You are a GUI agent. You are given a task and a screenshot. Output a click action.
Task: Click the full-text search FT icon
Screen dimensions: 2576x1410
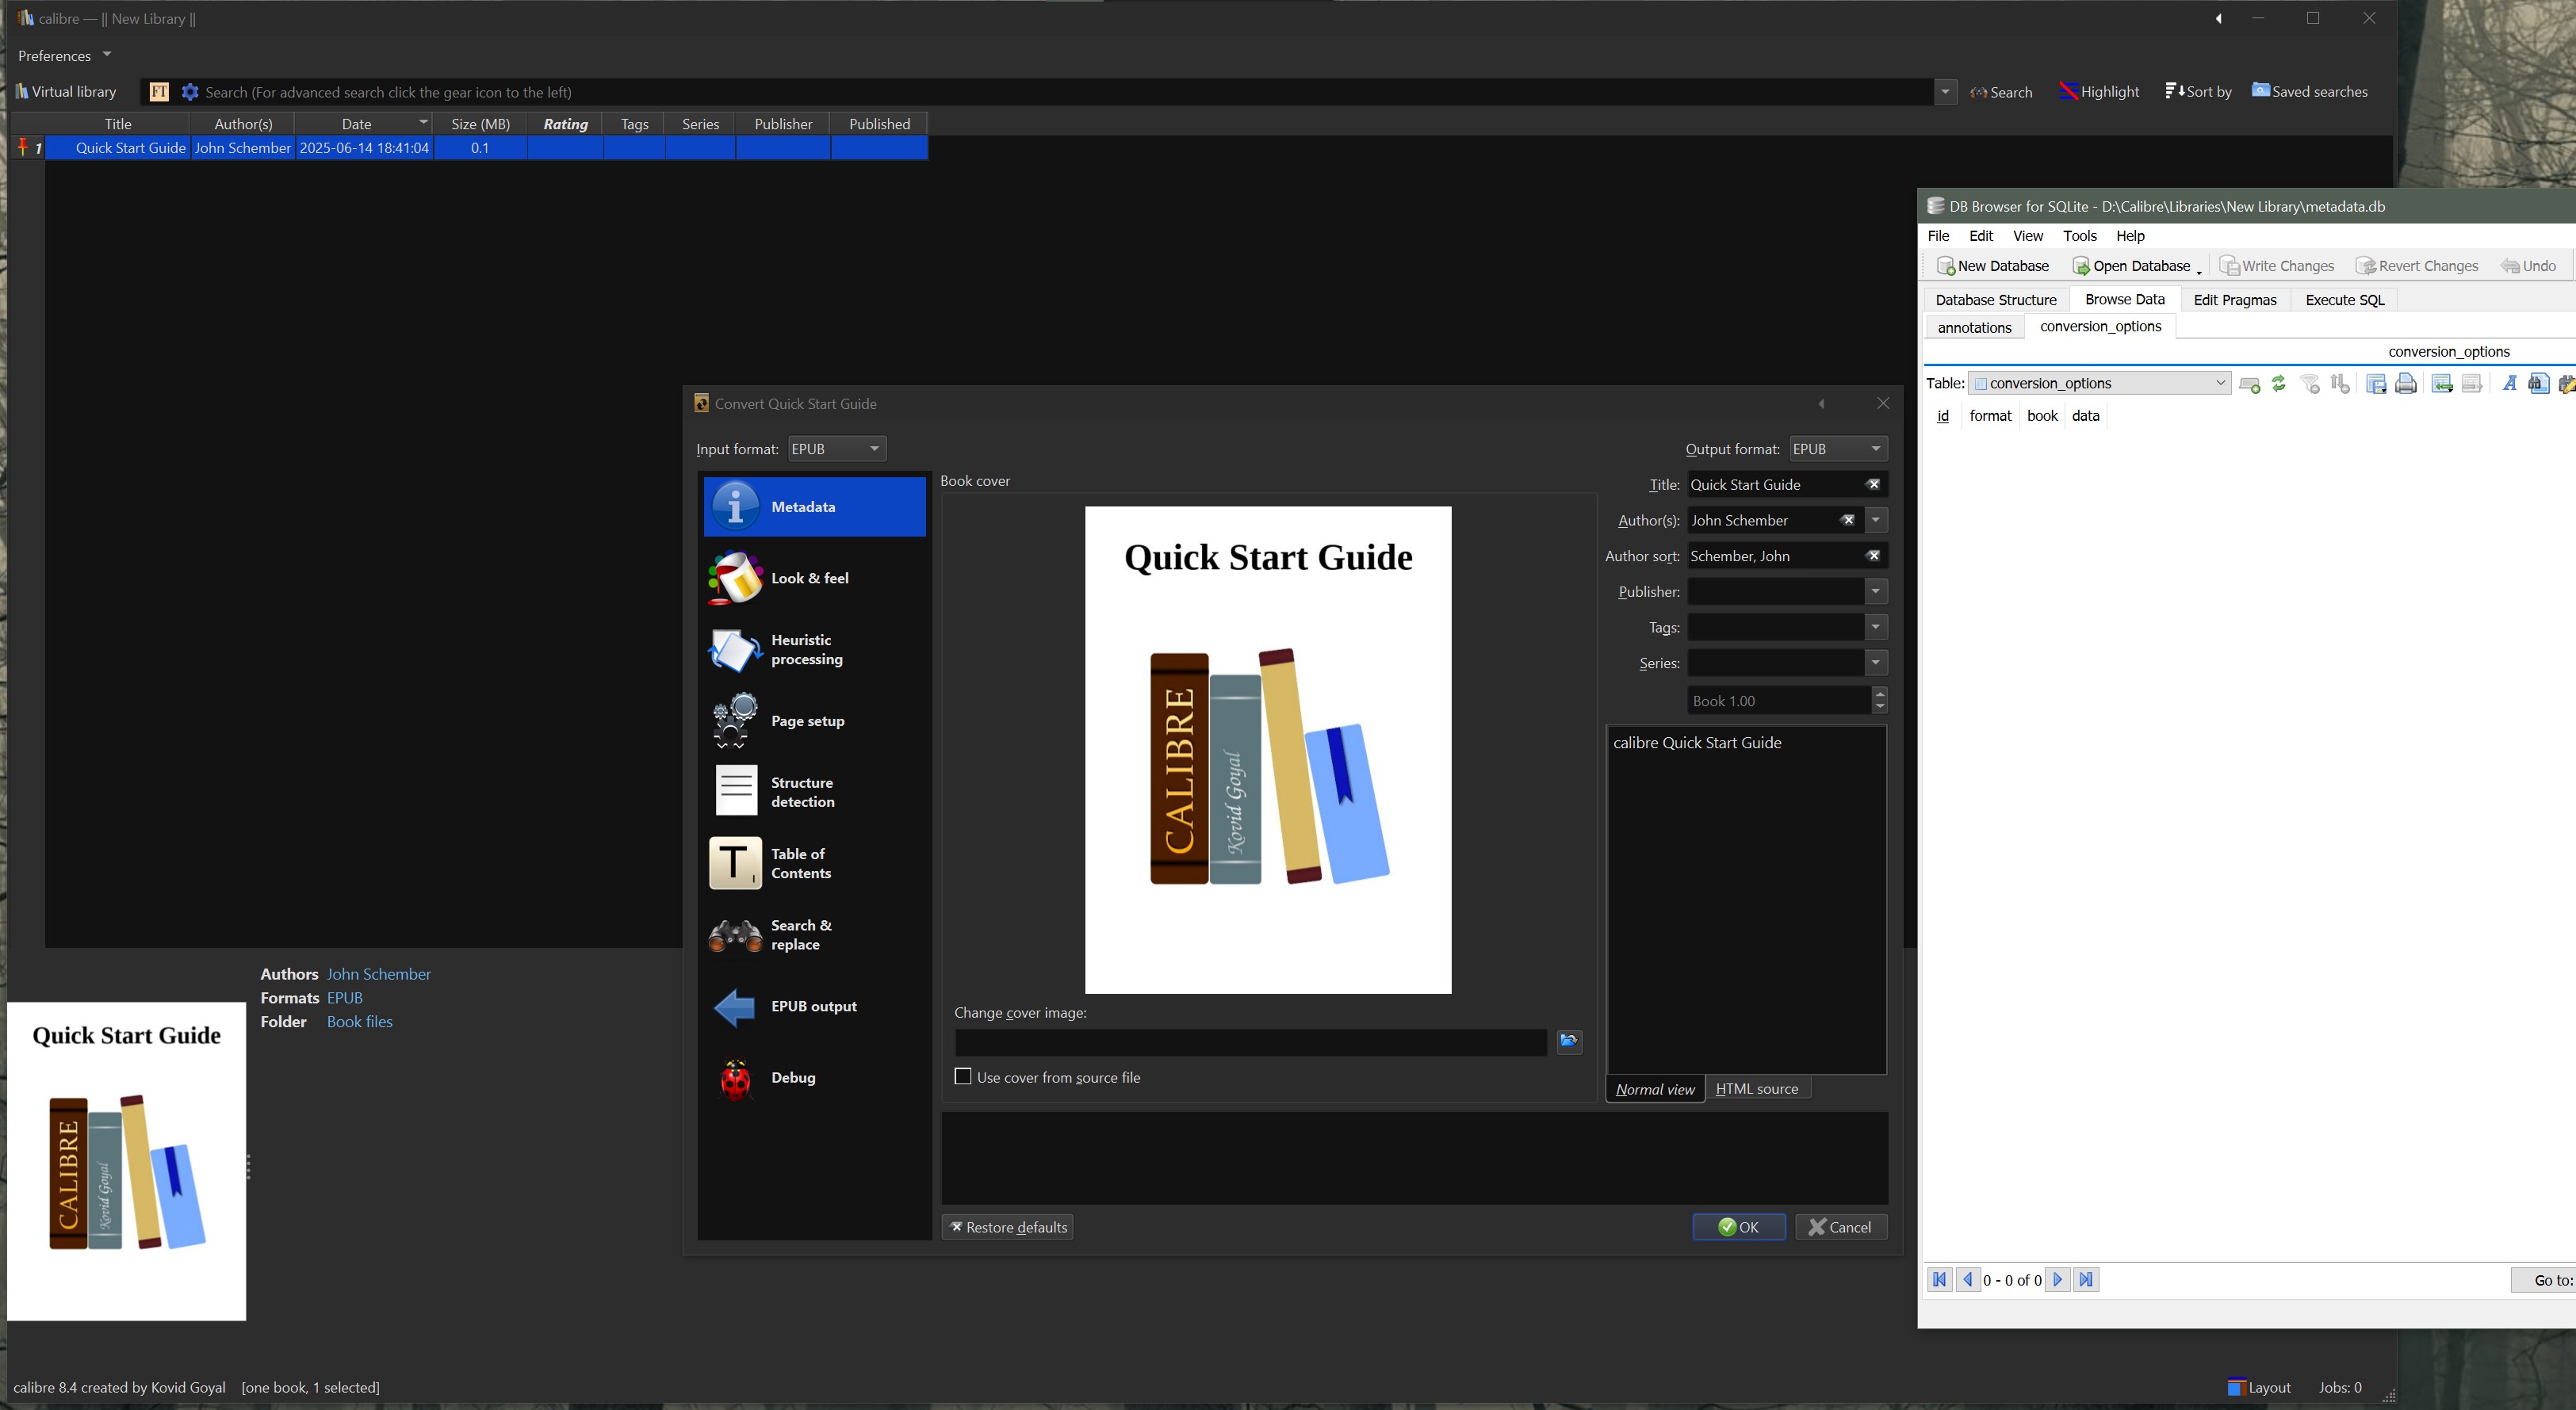tap(159, 92)
